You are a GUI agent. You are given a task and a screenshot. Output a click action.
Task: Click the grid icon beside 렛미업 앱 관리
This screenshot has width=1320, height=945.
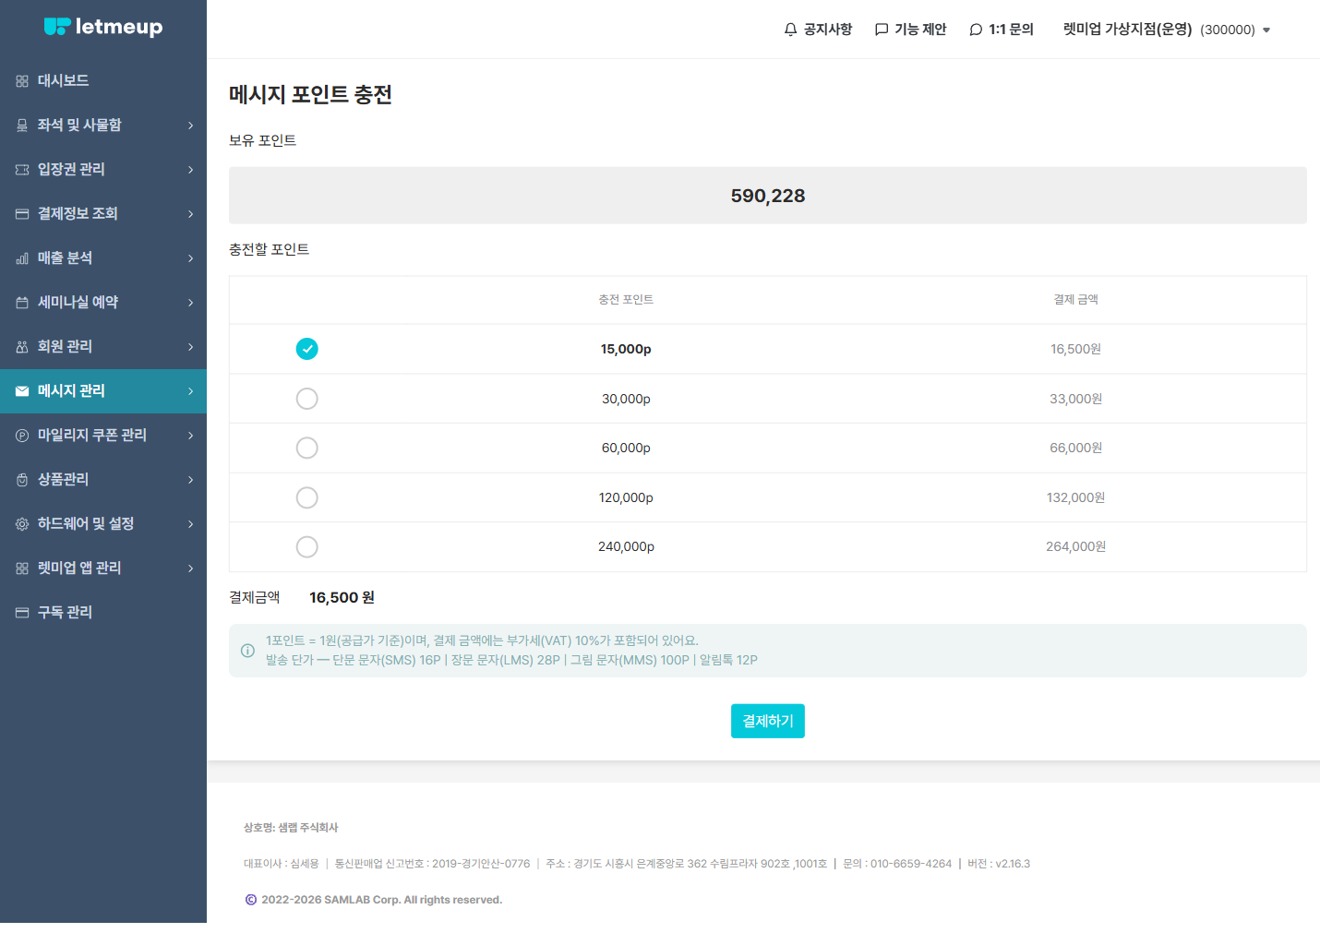pyautogui.click(x=22, y=568)
